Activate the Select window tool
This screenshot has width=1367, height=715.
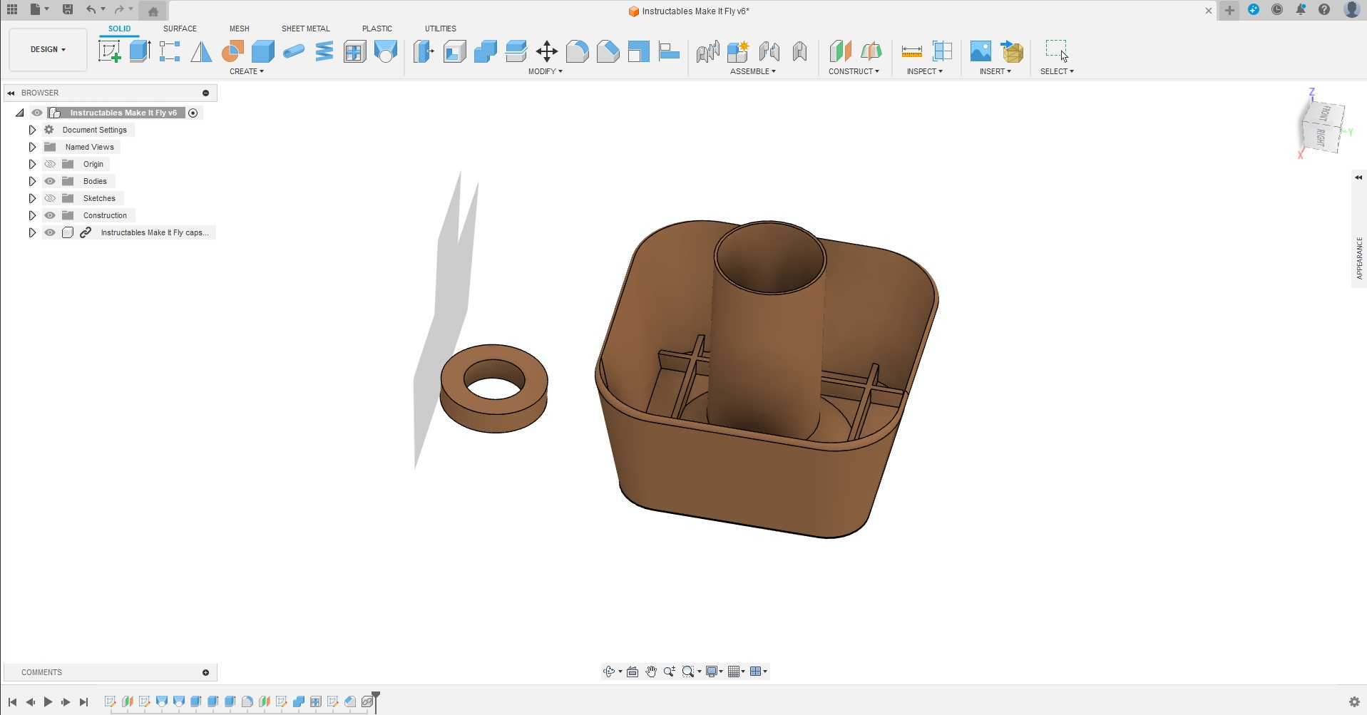tap(1057, 51)
